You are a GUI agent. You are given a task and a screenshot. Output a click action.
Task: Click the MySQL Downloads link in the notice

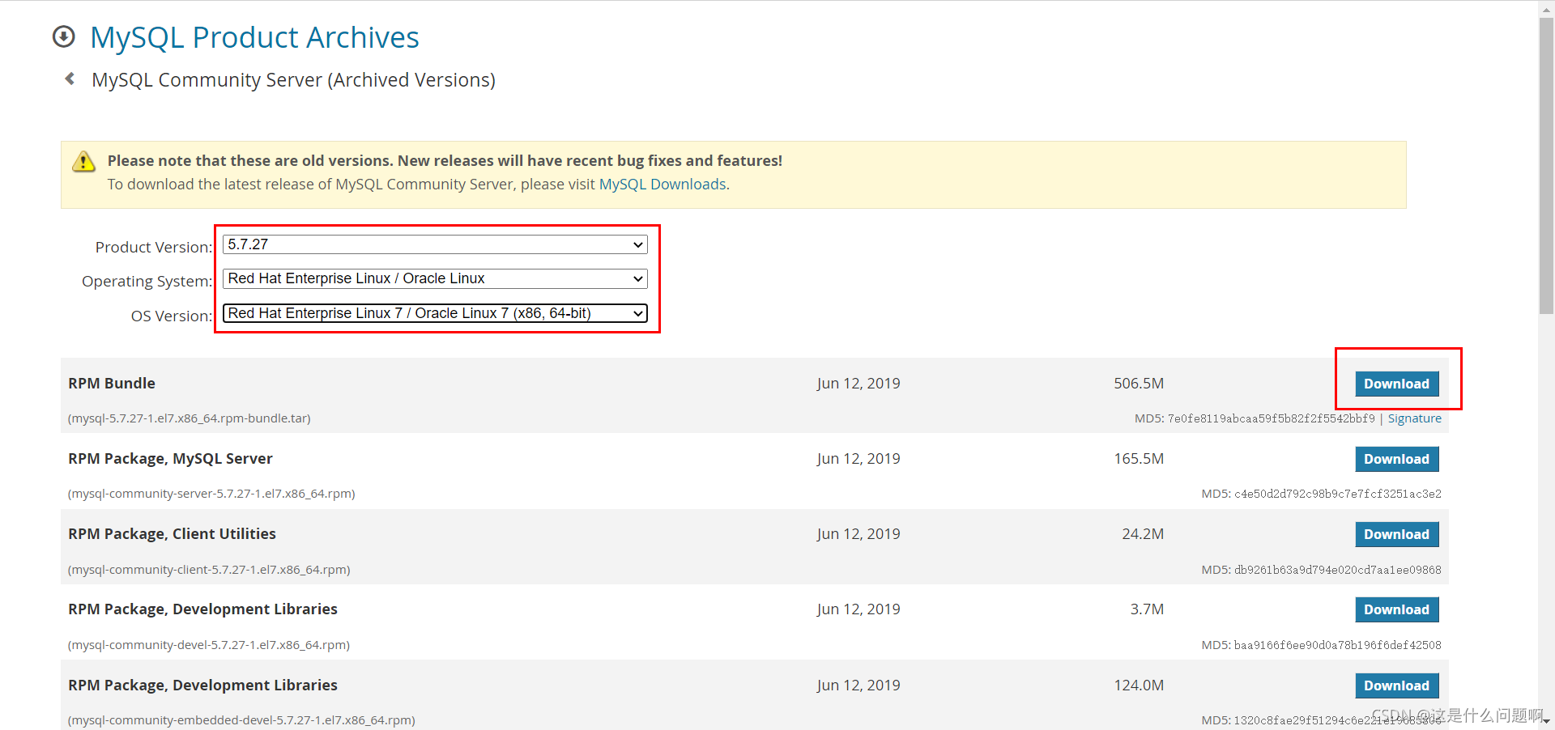(x=662, y=185)
